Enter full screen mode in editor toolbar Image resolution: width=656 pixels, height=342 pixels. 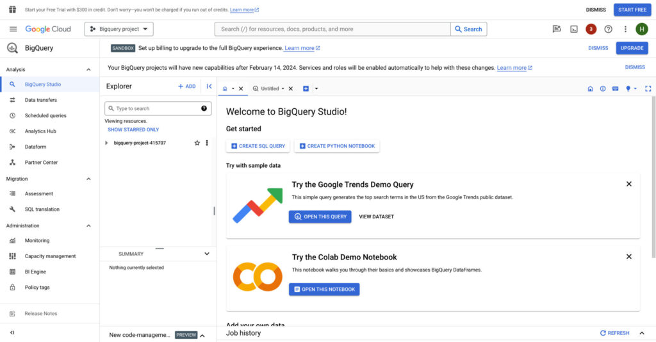648,89
